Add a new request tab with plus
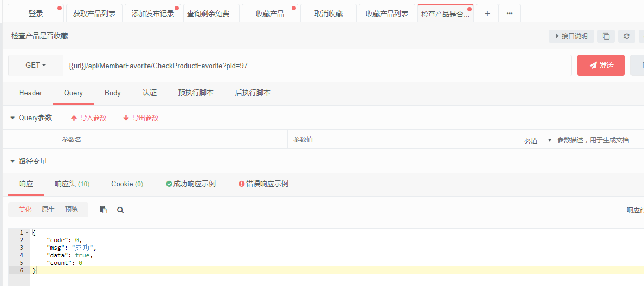Screen dimensions: 644x286 click(487, 14)
